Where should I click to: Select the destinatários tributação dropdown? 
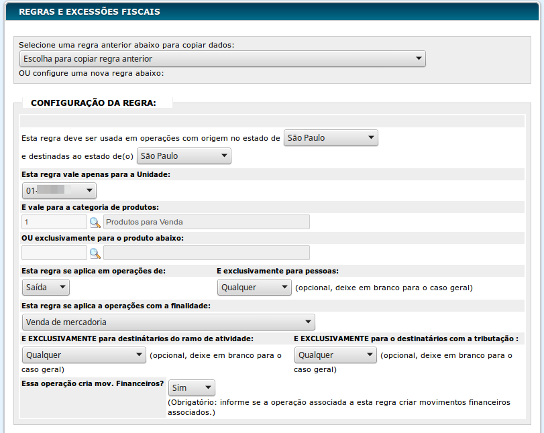tap(335, 355)
